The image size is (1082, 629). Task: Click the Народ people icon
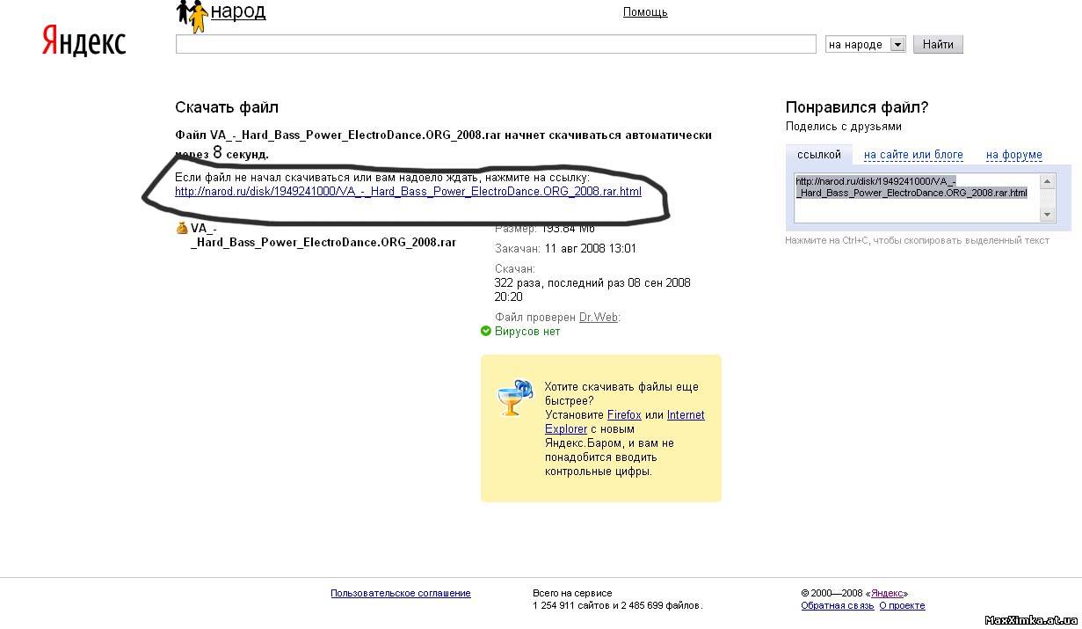click(192, 16)
